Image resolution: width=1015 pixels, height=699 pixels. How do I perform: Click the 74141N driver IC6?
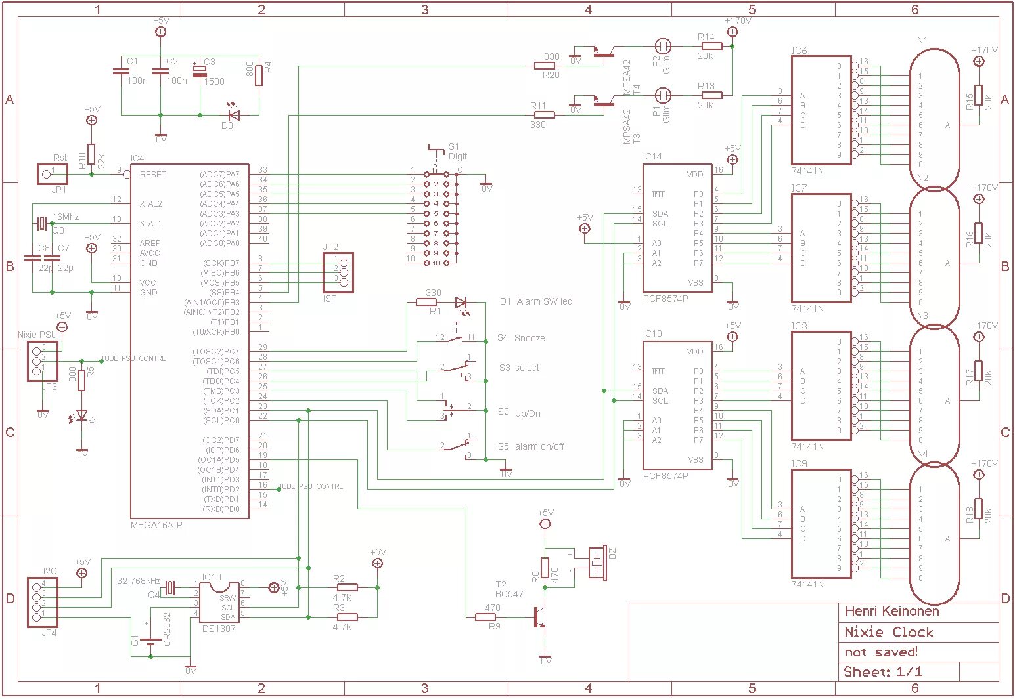(821, 110)
